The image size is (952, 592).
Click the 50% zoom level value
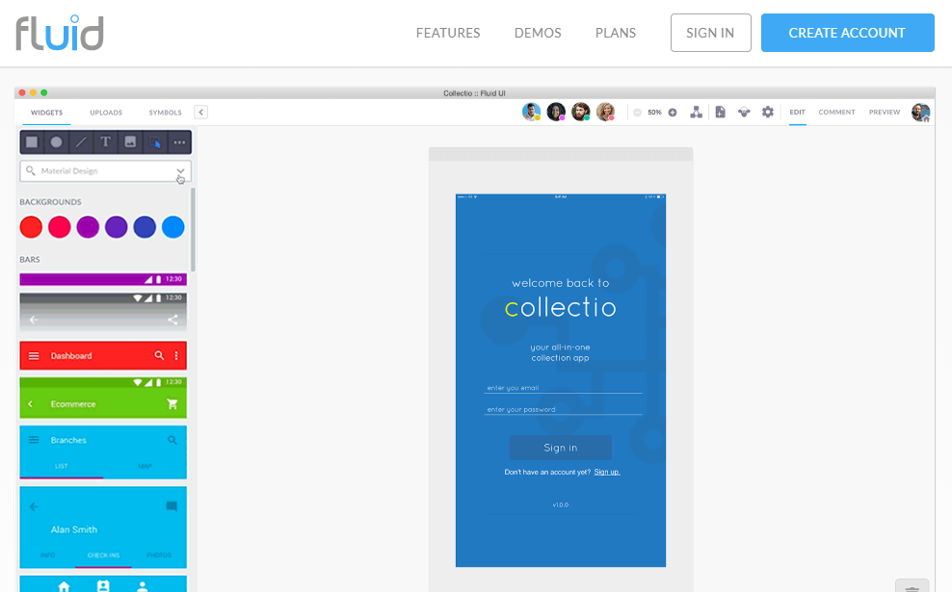coord(654,113)
